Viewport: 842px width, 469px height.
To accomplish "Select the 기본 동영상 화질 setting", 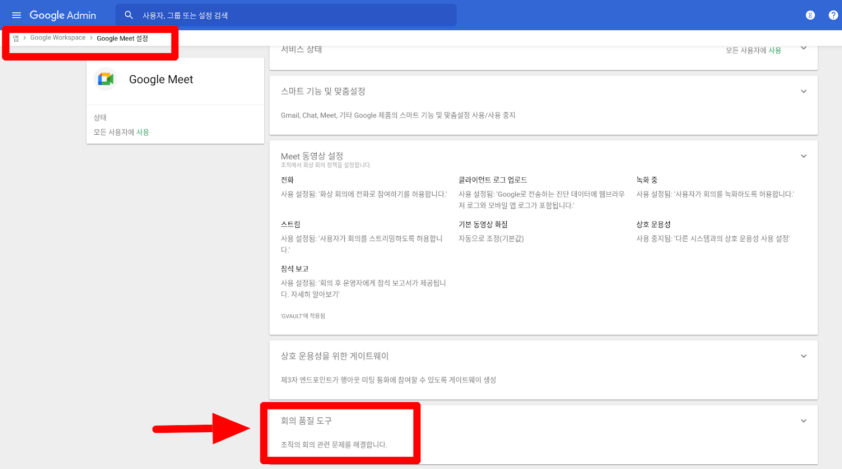I will (483, 224).
